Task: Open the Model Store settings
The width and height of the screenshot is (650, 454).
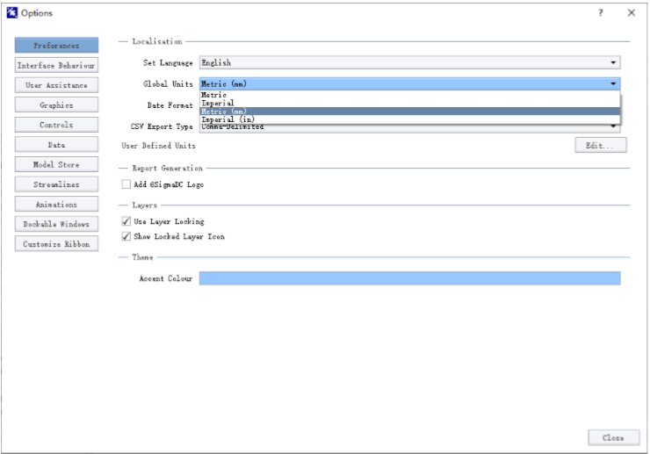Action: [x=57, y=164]
